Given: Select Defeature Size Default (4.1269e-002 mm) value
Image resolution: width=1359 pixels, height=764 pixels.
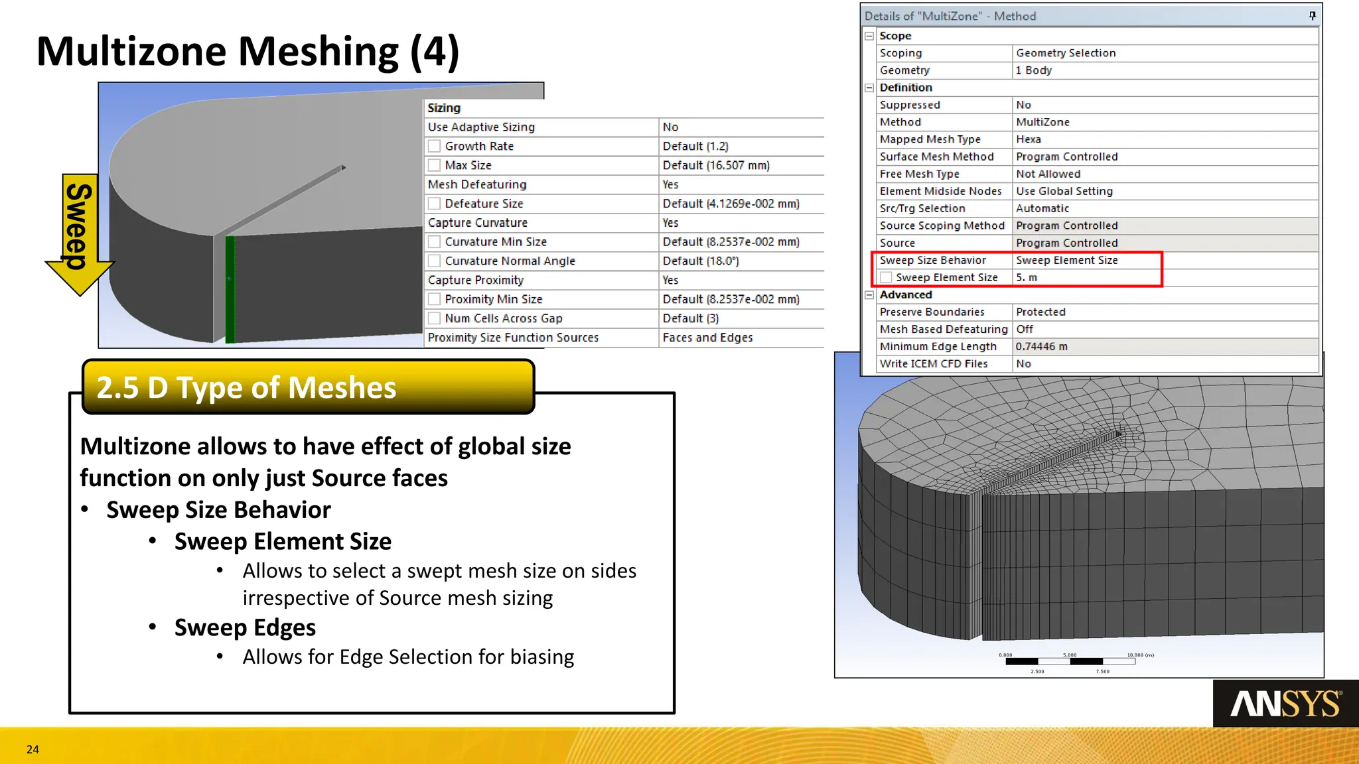Looking at the screenshot, I should point(741,204).
